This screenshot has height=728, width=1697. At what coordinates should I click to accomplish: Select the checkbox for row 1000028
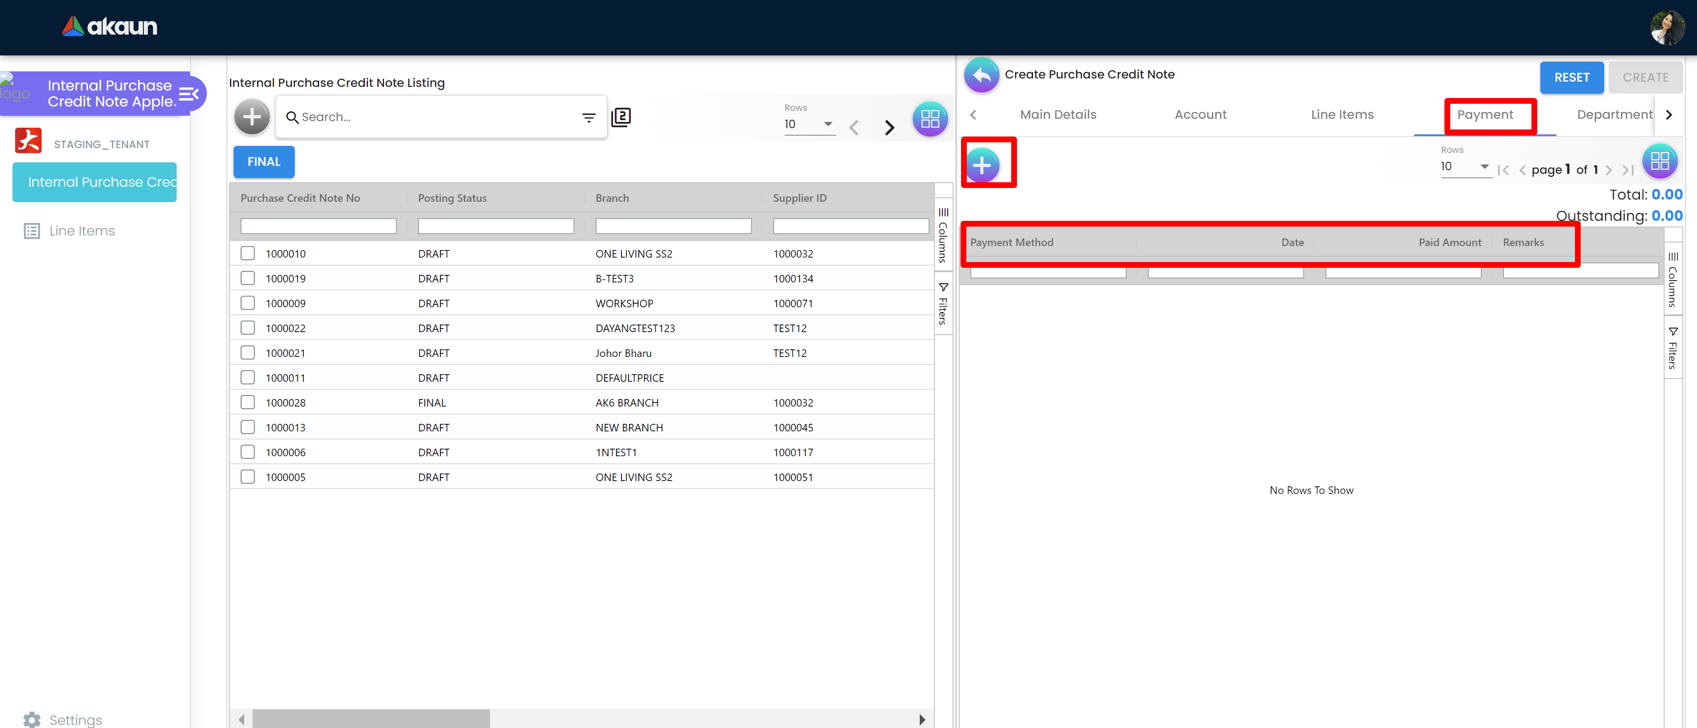[x=248, y=402]
